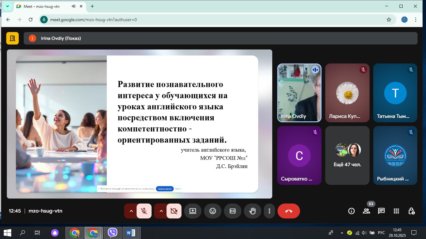Toggle the muted microphone button
This screenshot has height=239, width=426.
pyautogui.click(x=144, y=211)
